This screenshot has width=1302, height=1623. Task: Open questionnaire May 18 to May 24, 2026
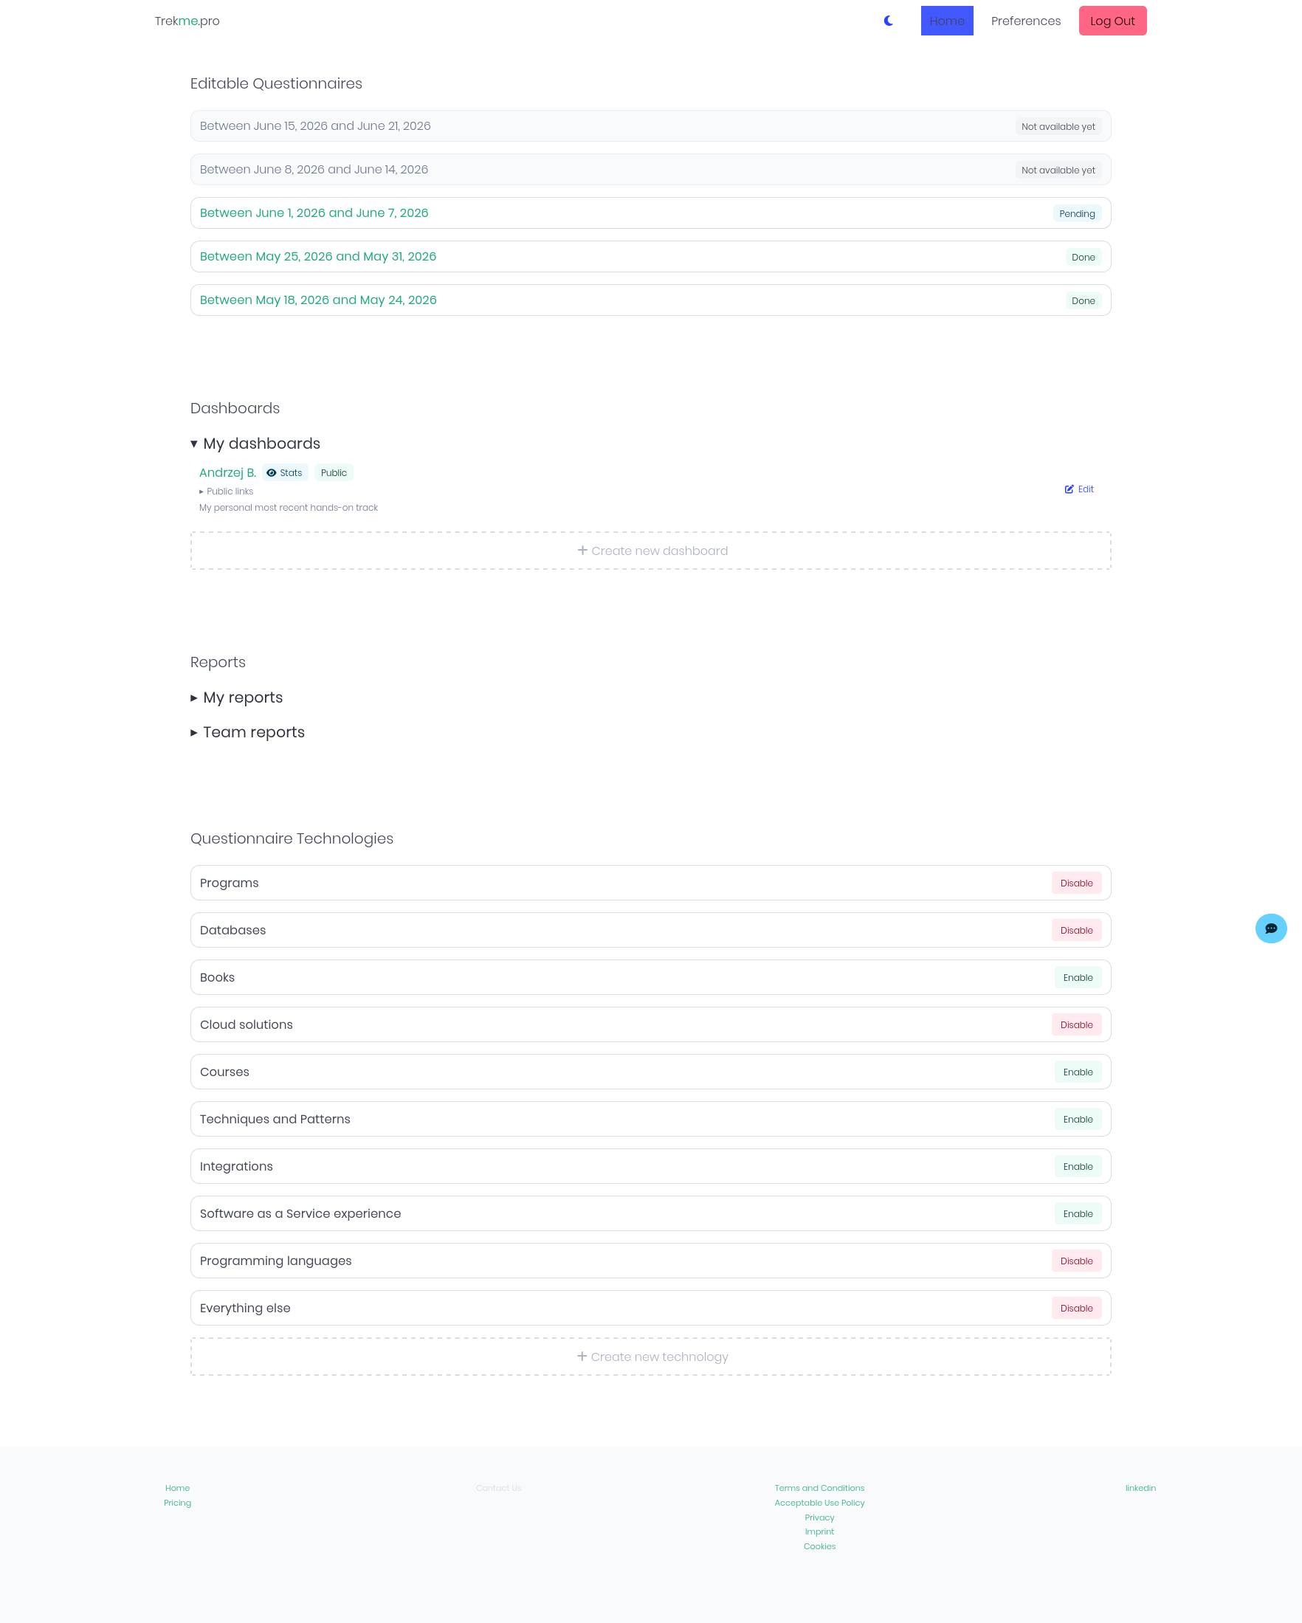317,300
